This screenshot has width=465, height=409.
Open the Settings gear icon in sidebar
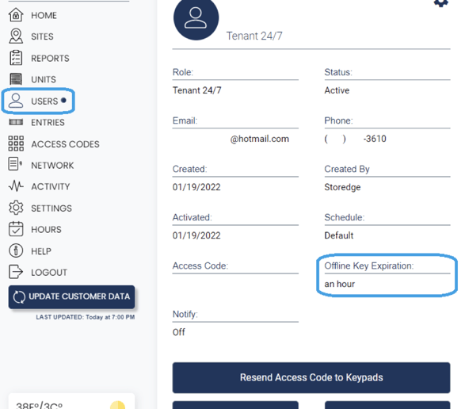(16, 208)
